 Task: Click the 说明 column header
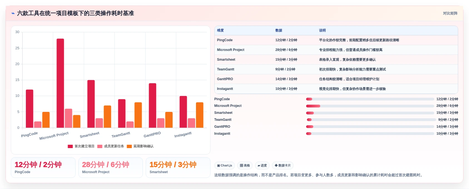click(322, 31)
